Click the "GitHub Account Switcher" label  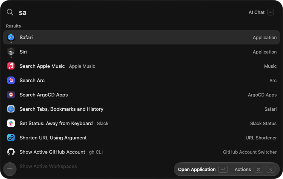click(x=250, y=152)
